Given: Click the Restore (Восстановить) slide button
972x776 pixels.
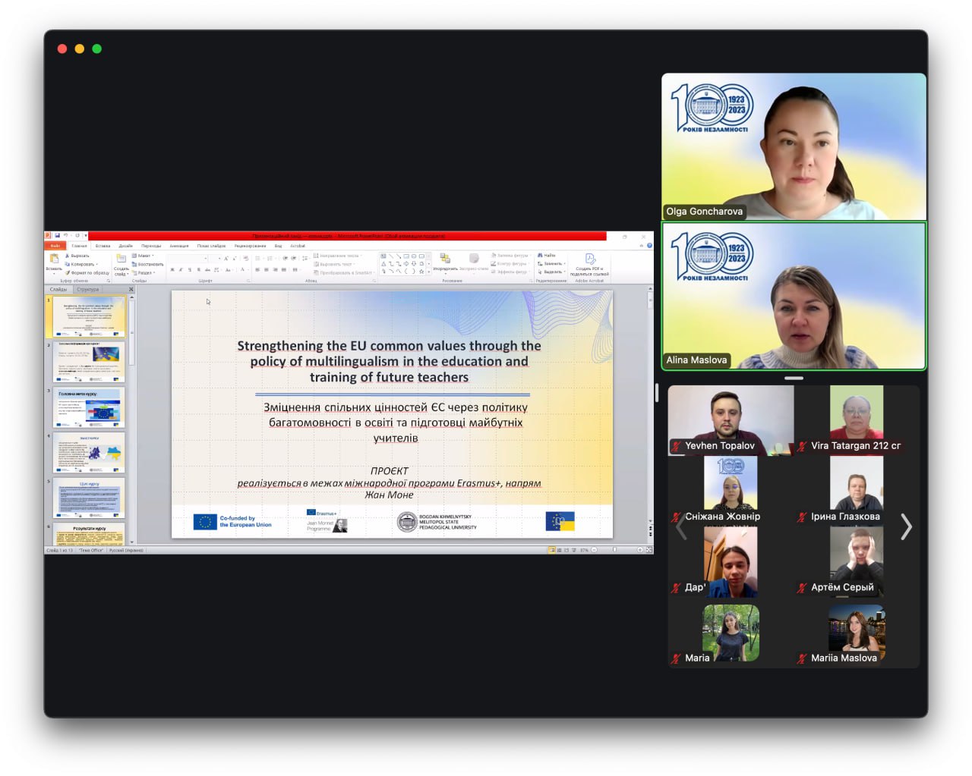Looking at the screenshot, I should pos(150,264).
